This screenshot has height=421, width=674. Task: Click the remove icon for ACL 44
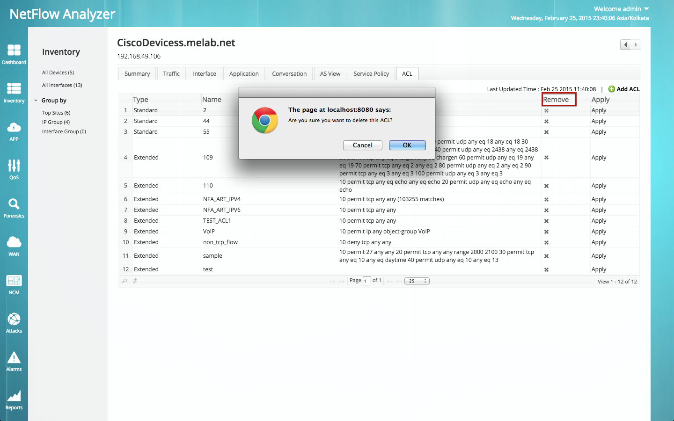coord(546,122)
